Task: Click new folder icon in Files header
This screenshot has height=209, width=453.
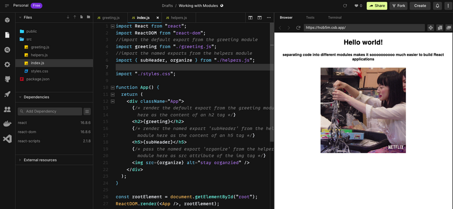Action: [x=88, y=18]
